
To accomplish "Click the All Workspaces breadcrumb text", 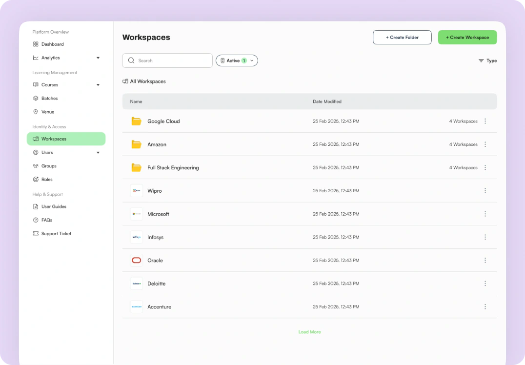I will [148, 81].
